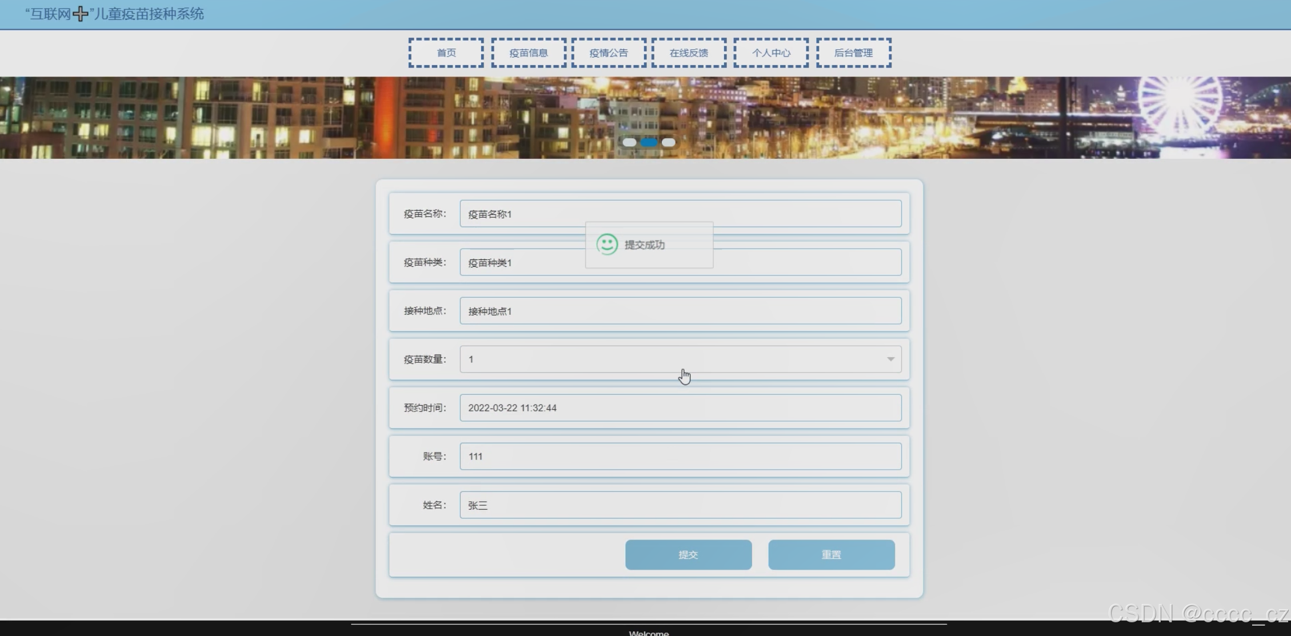Expand the 疫苗数量 dropdown arrow
Screen dimensions: 1291x636
pos(890,359)
